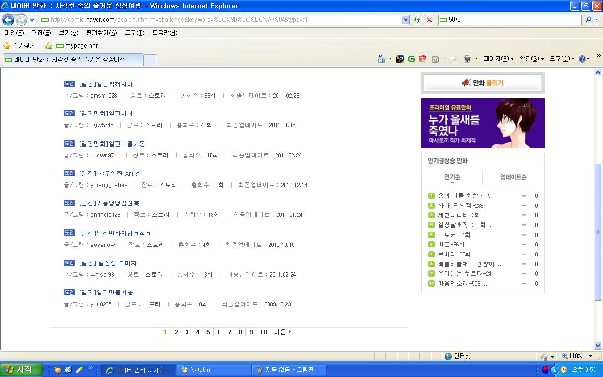Click the add-to-favorites-bar star icon
This screenshot has height=377, width=603.
coord(49,46)
